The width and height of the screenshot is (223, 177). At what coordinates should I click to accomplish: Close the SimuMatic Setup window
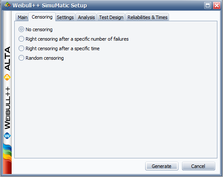(217, 6)
